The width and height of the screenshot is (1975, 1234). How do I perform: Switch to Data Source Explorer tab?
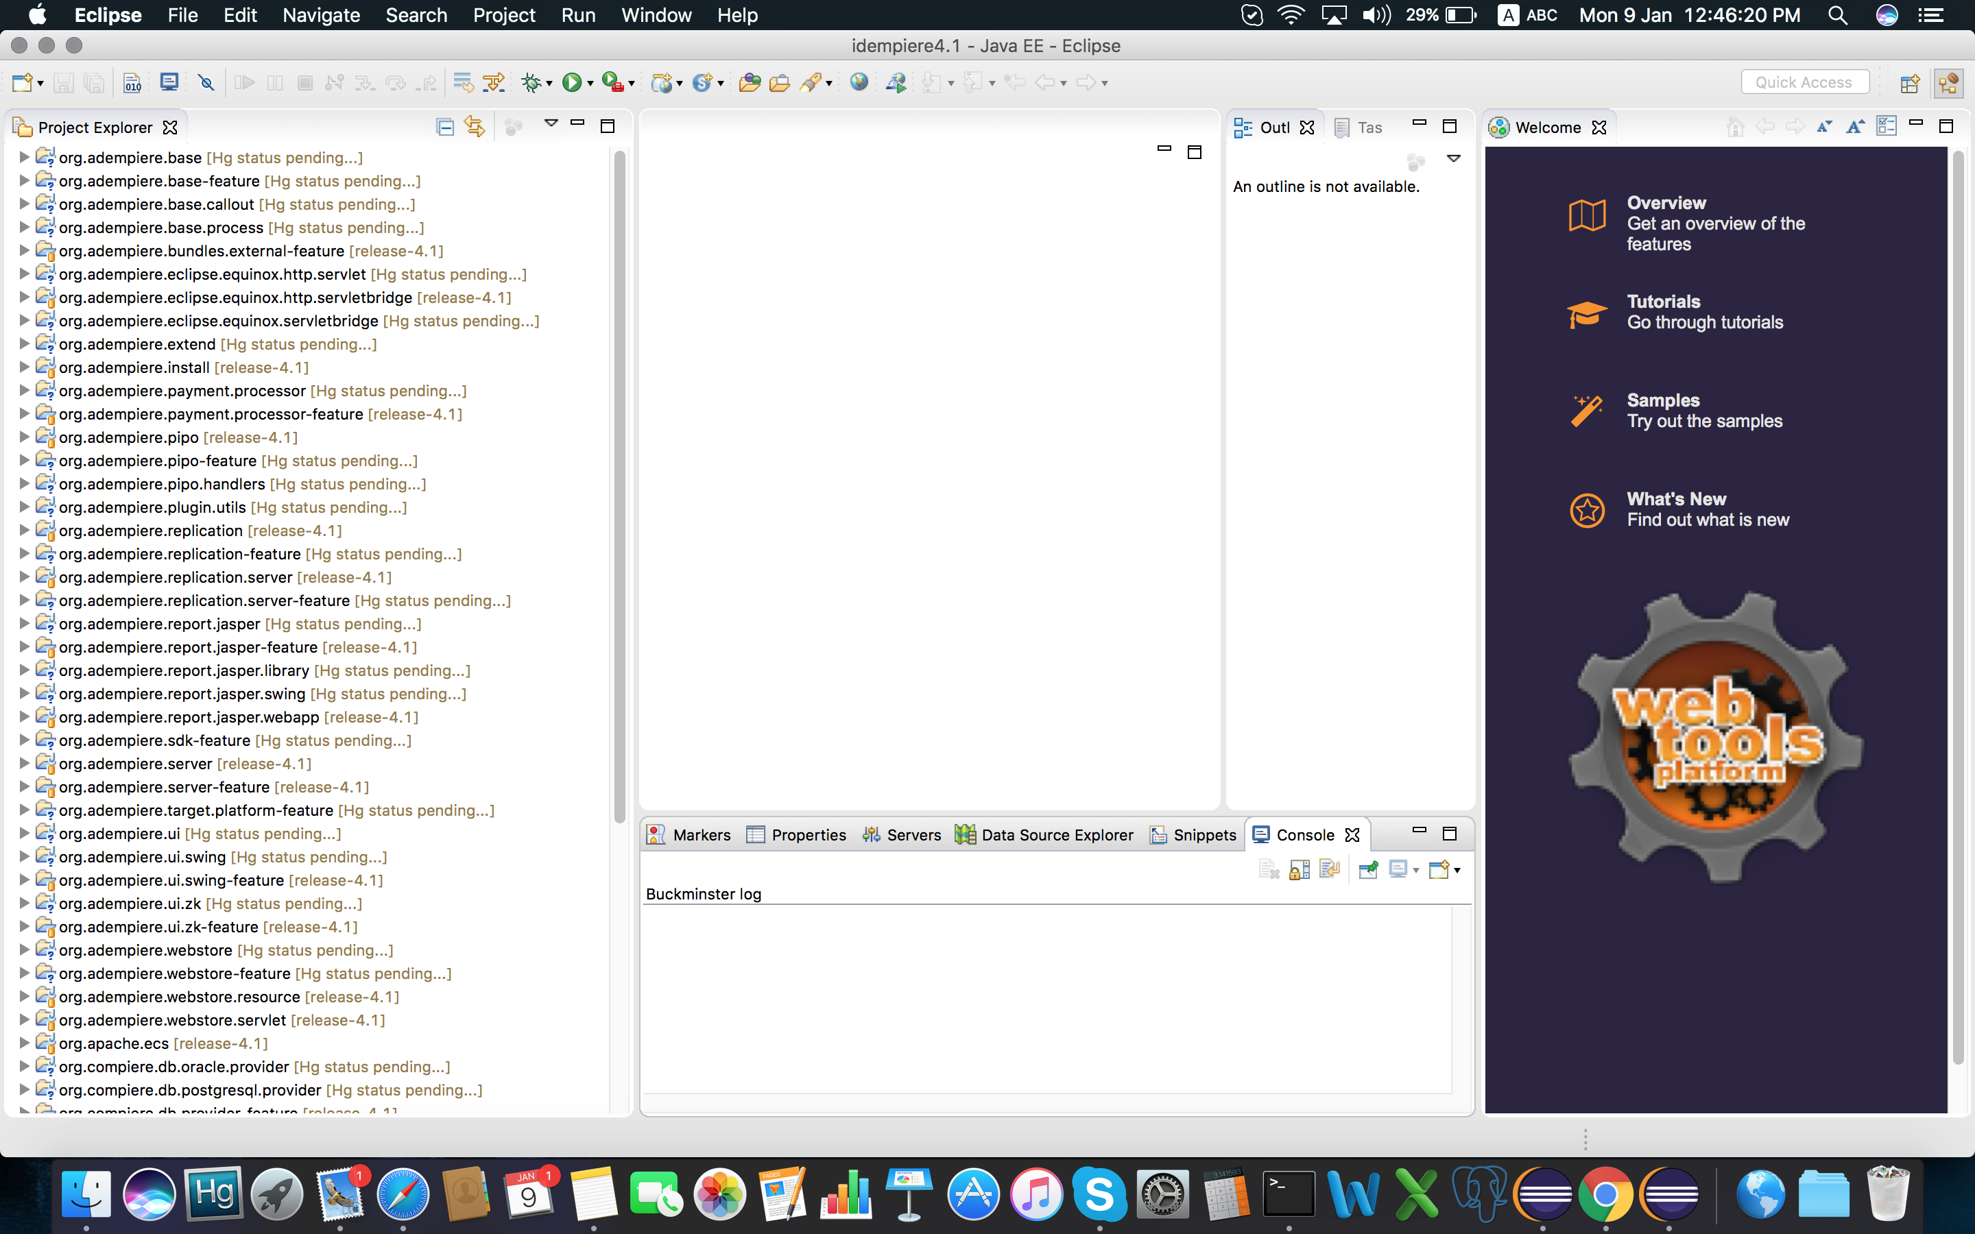coord(1044,834)
